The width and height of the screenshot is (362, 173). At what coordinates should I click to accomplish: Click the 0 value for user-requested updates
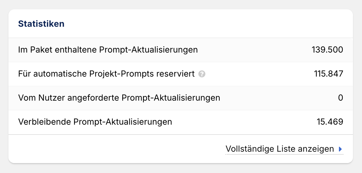[340, 98]
